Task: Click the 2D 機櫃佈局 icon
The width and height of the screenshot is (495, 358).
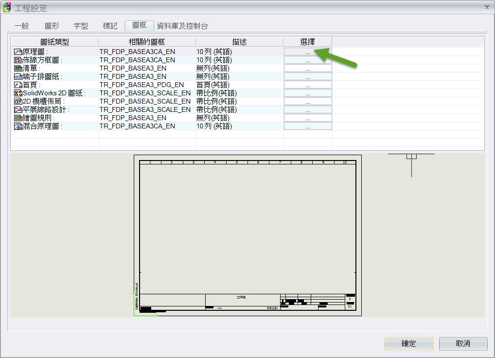Action: pos(18,101)
